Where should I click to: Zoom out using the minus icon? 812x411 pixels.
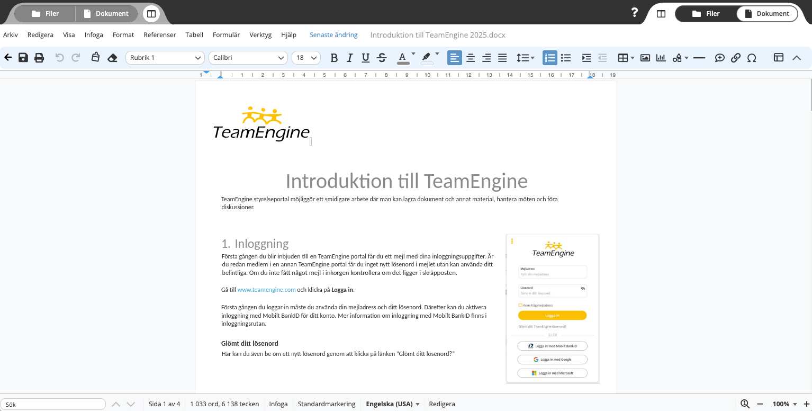(760, 404)
